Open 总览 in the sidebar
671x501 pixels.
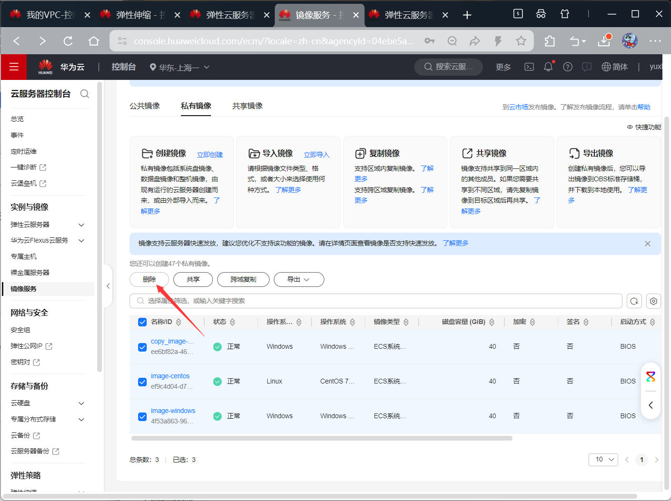[x=17, y=119]
